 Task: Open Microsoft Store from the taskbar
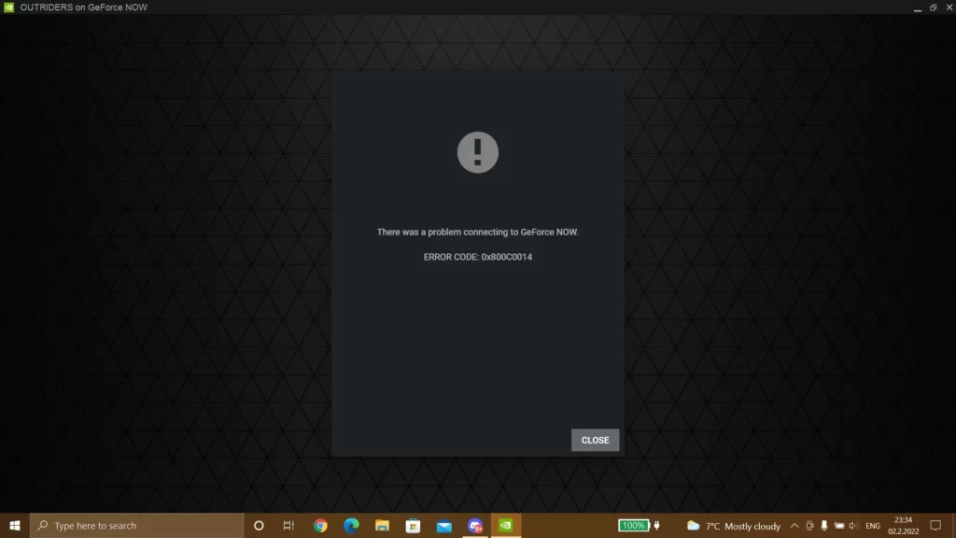[x=413, y=525]
